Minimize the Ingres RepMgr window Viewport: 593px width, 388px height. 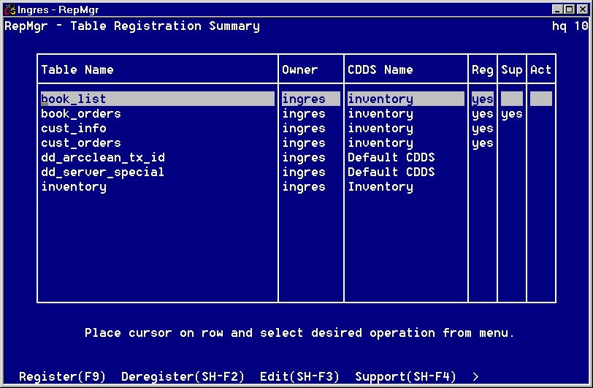tap(559, 9)
